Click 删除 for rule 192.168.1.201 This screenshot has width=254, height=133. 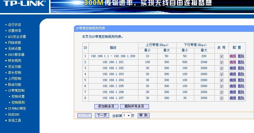point(241,62)
